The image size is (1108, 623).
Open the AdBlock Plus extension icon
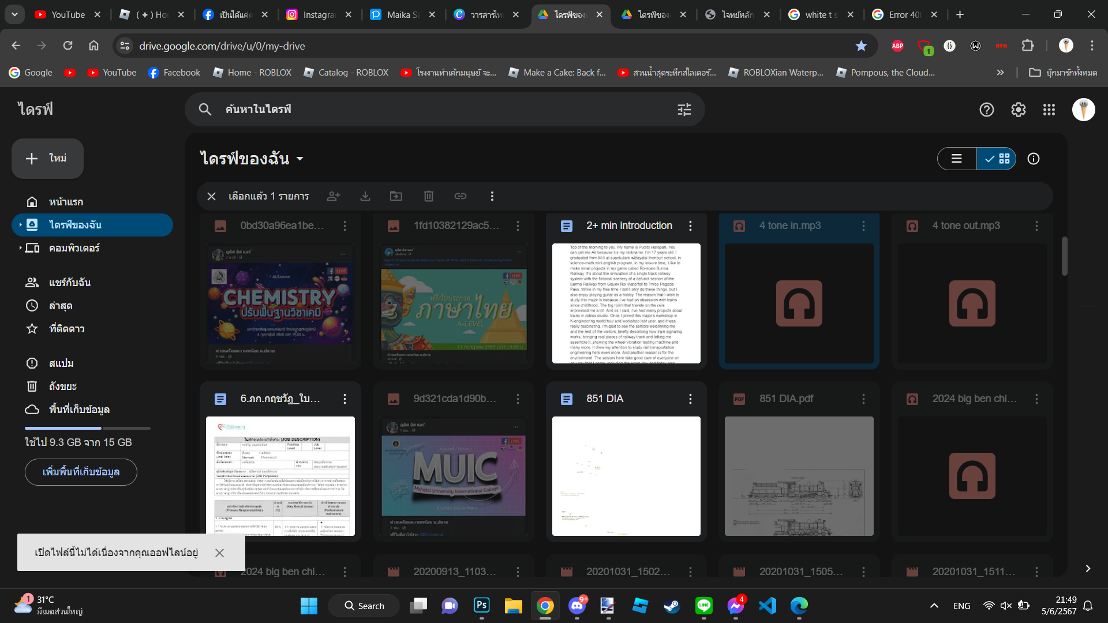(897, 46)
